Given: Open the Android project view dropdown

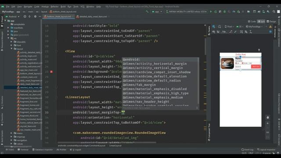Looking at the screenshot, I should pos(12,17).
